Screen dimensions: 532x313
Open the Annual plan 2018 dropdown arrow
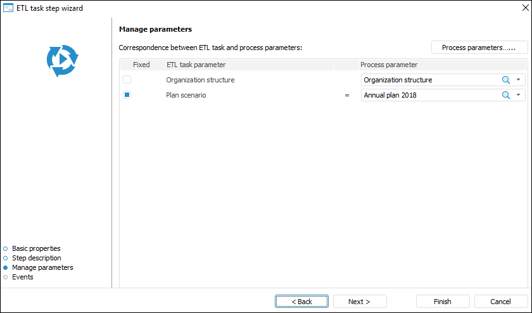(519, 95)
